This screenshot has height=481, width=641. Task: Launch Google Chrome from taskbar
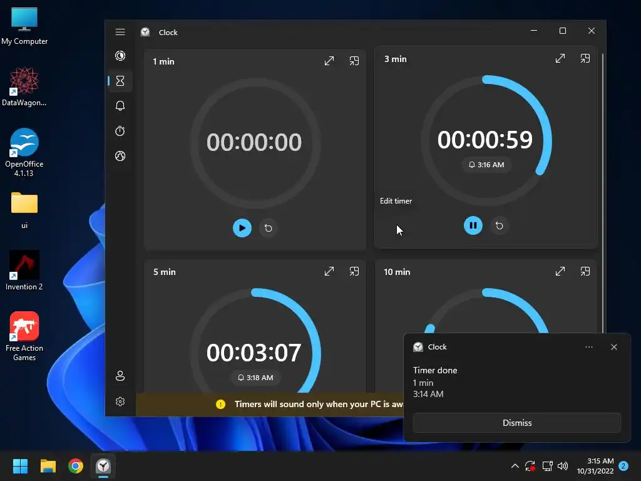(76, 466)
